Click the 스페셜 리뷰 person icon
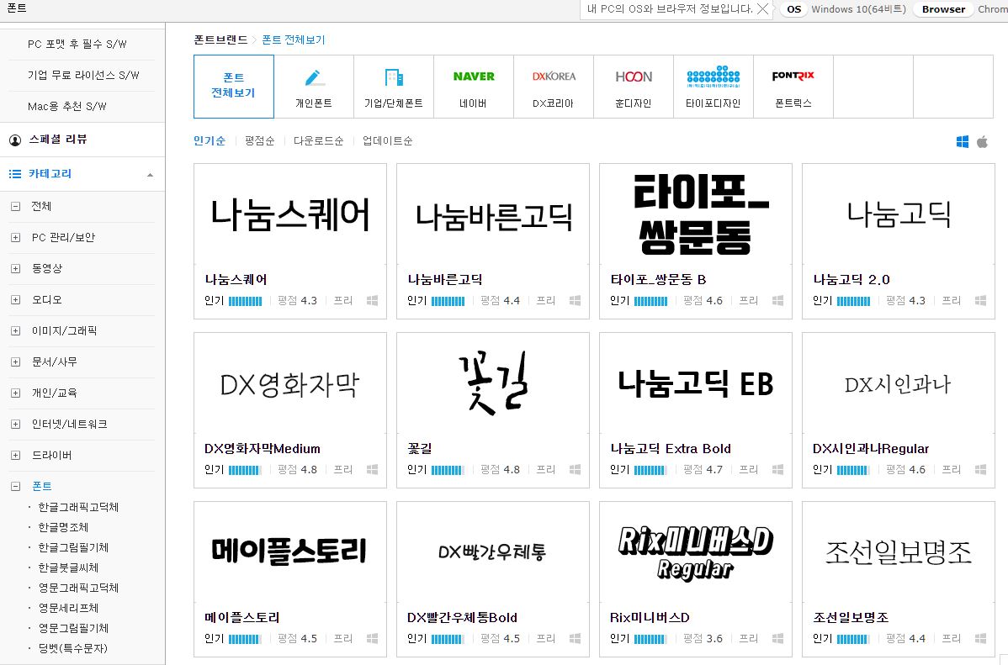 click(x=15, y=140)
